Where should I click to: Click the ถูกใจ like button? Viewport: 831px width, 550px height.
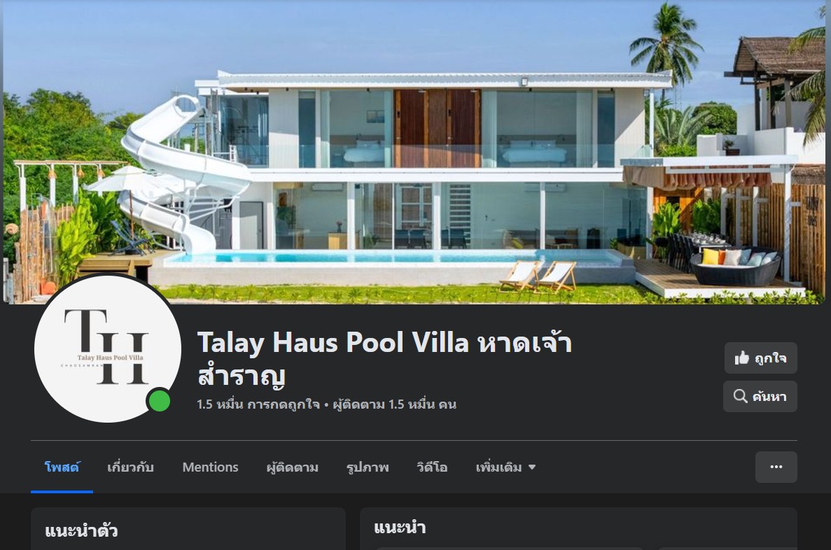(x=760, y=358)
